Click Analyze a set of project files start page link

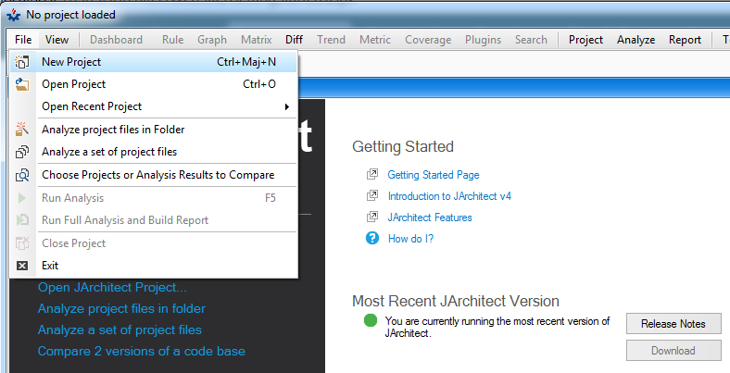click(120, 329)
